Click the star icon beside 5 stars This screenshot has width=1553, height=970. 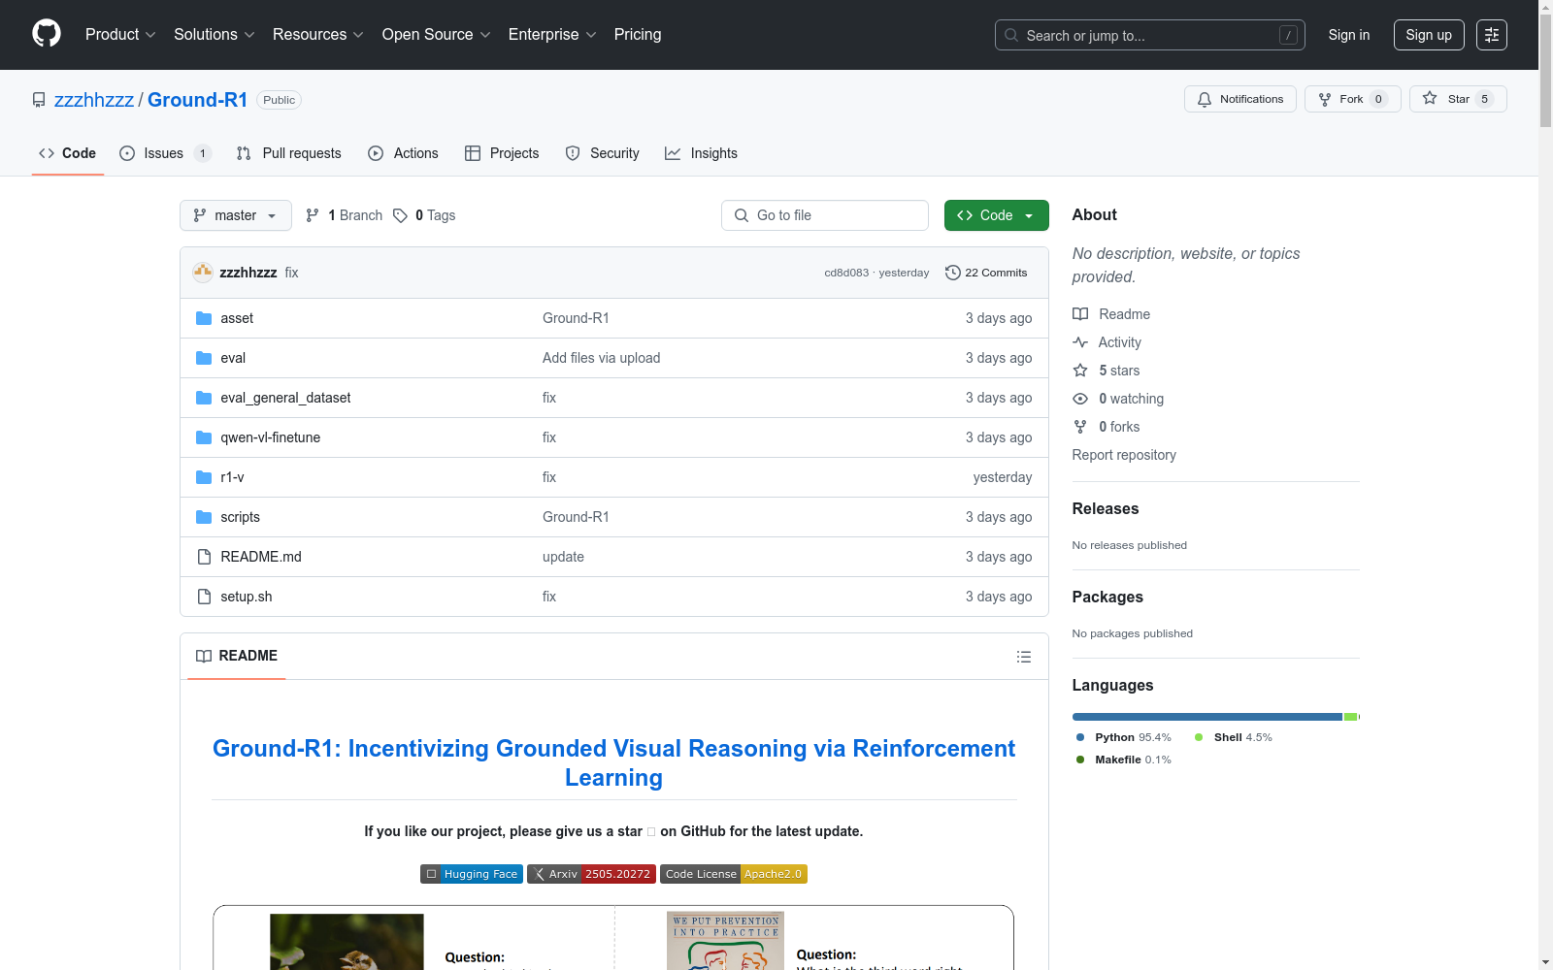point(1080,371)
